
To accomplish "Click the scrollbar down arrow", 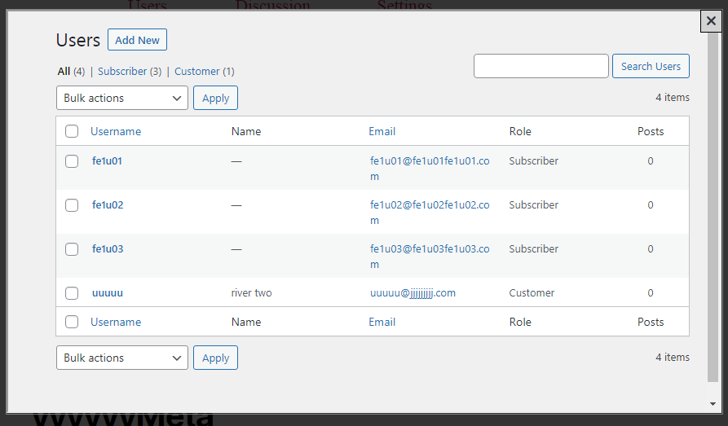I will [714, 403].
